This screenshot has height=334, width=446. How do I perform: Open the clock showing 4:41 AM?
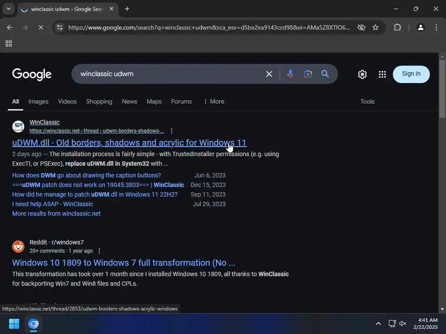426,324
